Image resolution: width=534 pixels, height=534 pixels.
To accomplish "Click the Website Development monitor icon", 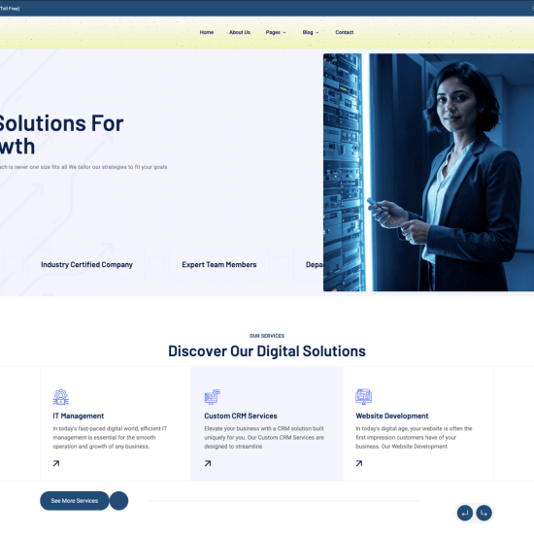I will [363, 397].
